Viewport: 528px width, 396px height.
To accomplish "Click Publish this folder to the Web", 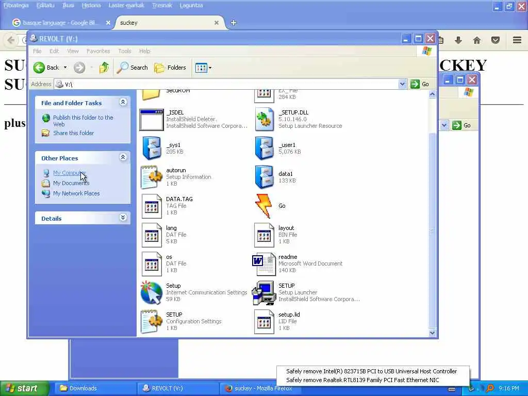I will 83,121.
